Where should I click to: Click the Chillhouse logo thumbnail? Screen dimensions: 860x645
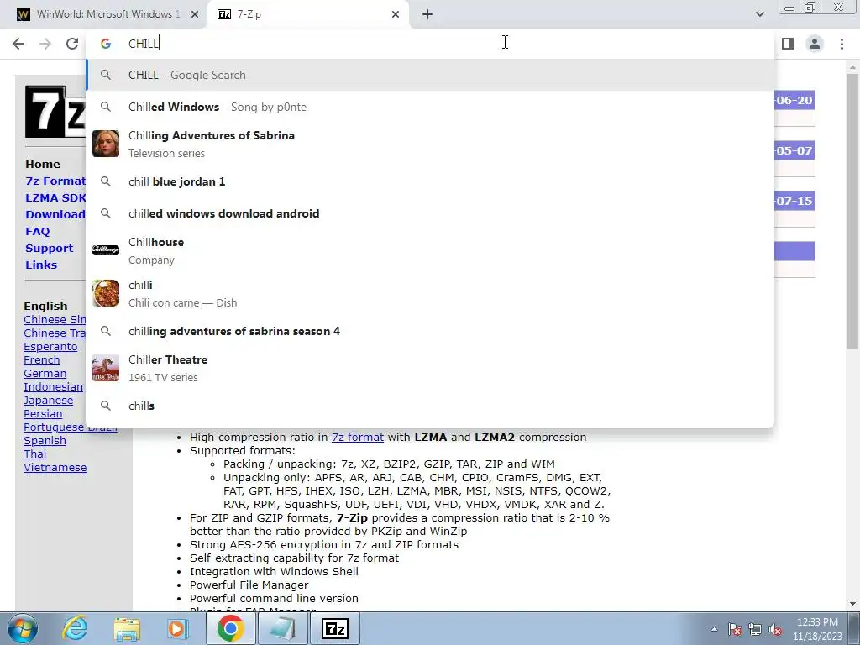(x=106, y=250)
